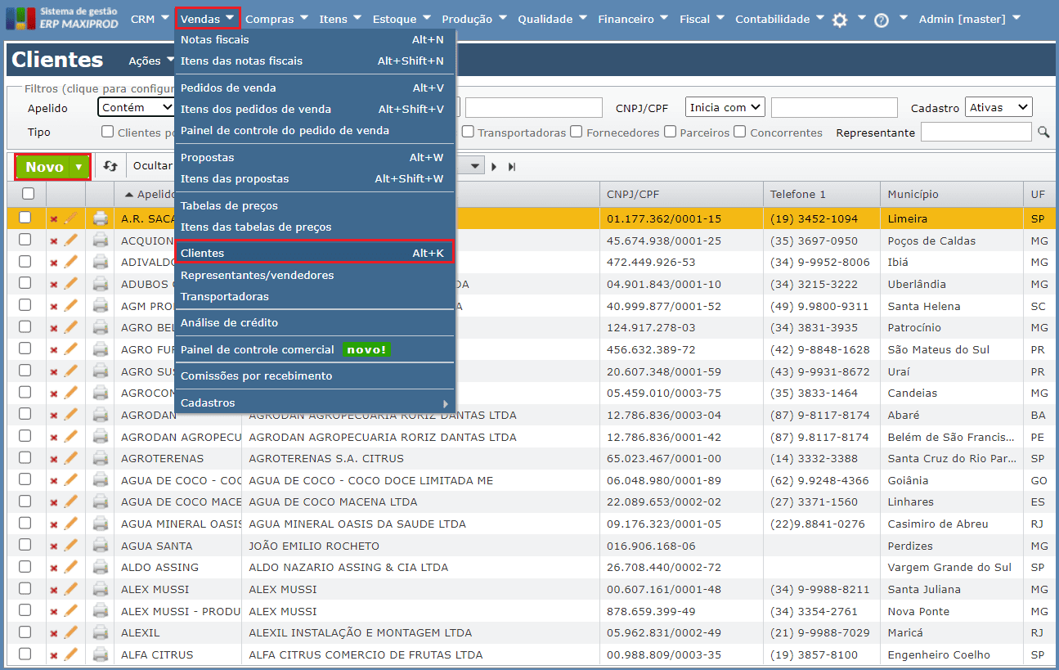
Task: Click the Representante input field
Action: 976,132
